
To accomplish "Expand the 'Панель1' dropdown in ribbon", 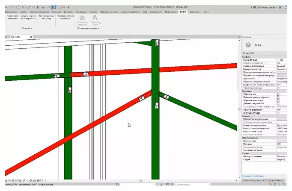I will coord(26,28).
